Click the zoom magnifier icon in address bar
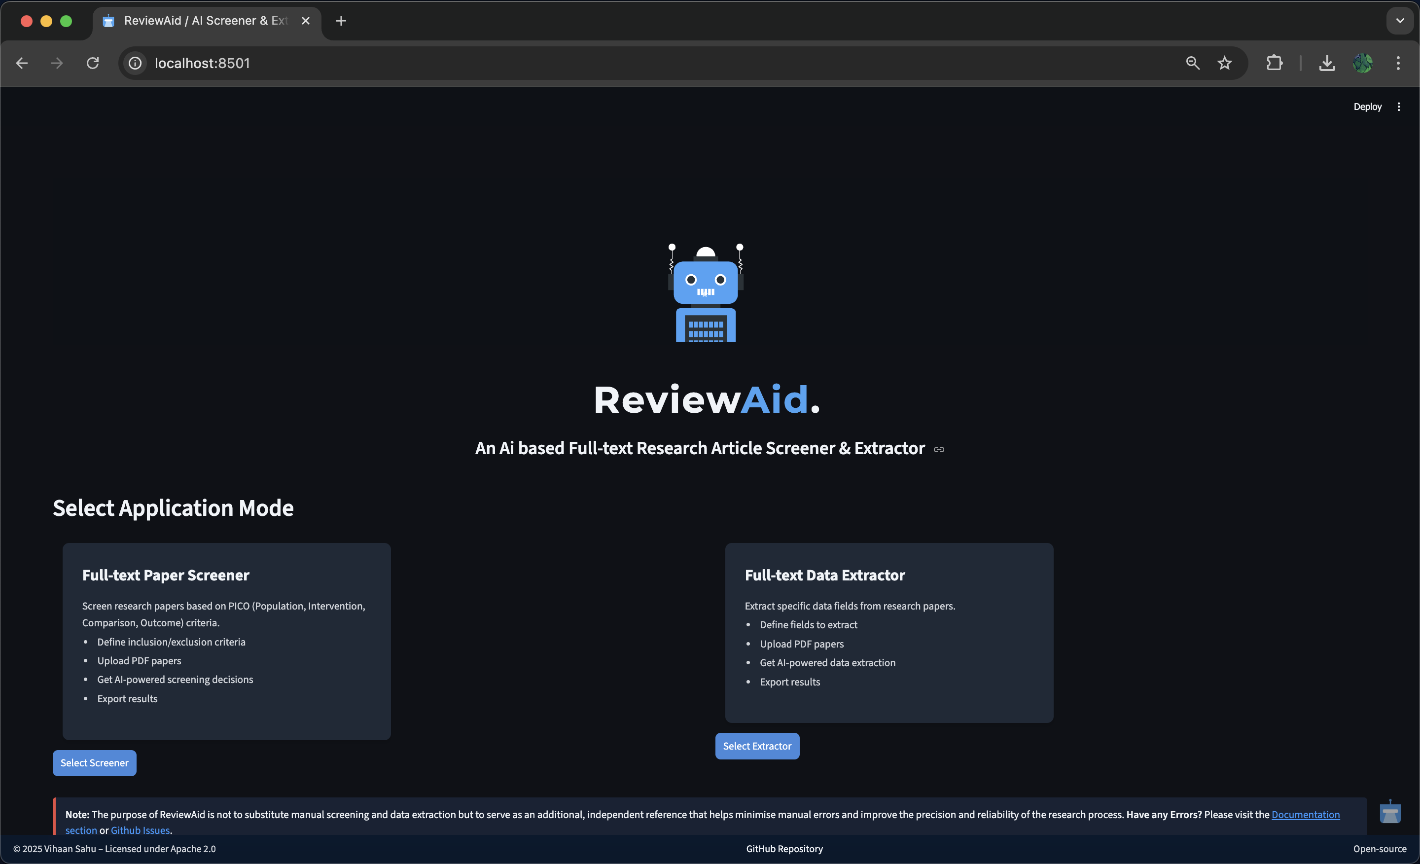1420x864 pixels. pos(1192,63)
